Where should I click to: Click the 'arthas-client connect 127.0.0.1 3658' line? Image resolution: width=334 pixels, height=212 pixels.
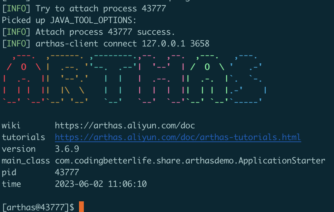click(106, 44)
